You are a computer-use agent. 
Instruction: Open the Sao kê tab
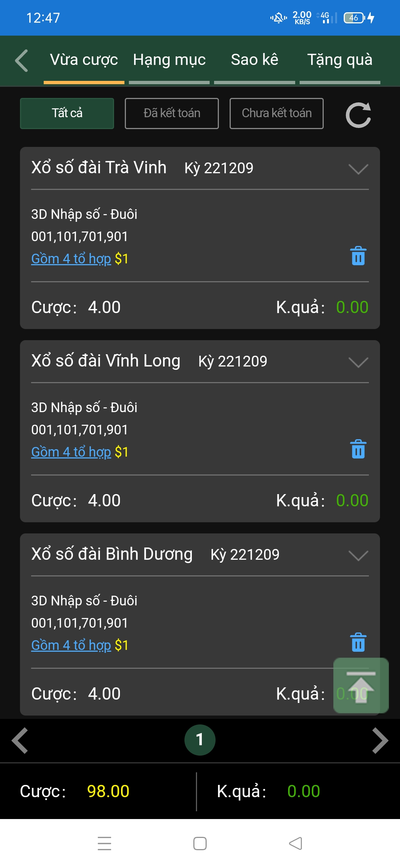coord(254,60)
